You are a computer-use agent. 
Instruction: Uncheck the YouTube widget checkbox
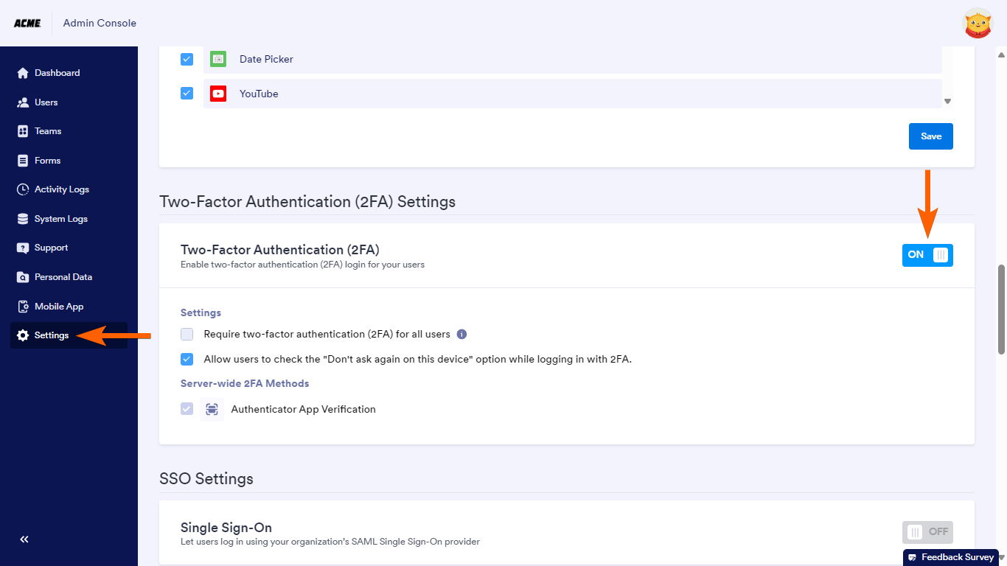(187, 94)
